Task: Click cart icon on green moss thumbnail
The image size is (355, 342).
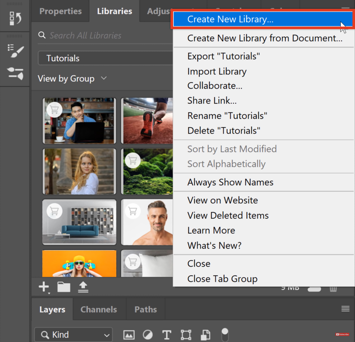Action: click(x=133, y=160)
